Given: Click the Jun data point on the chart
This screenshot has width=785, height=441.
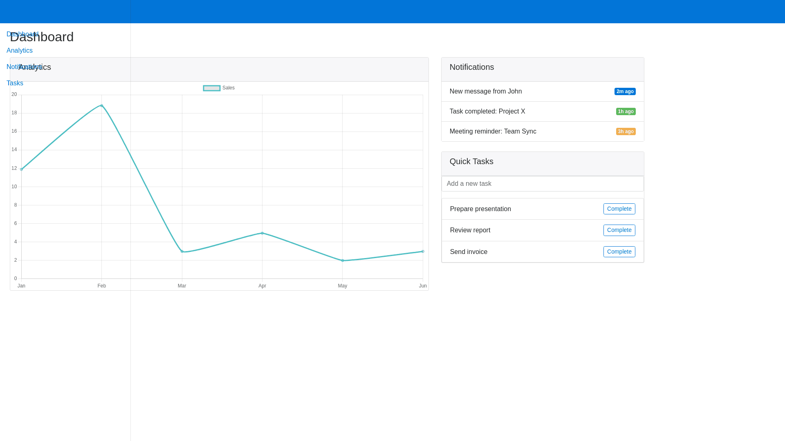Looking at the screenshot, I should pyautogui.click(x=423, y=252).
